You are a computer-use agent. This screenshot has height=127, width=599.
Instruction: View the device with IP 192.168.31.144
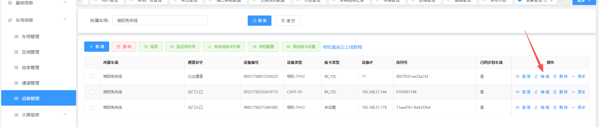click(x=523, y=92)
